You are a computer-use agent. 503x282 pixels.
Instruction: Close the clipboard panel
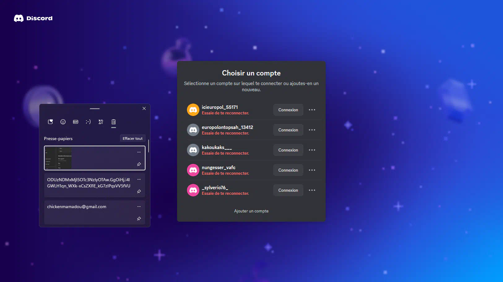144,109
